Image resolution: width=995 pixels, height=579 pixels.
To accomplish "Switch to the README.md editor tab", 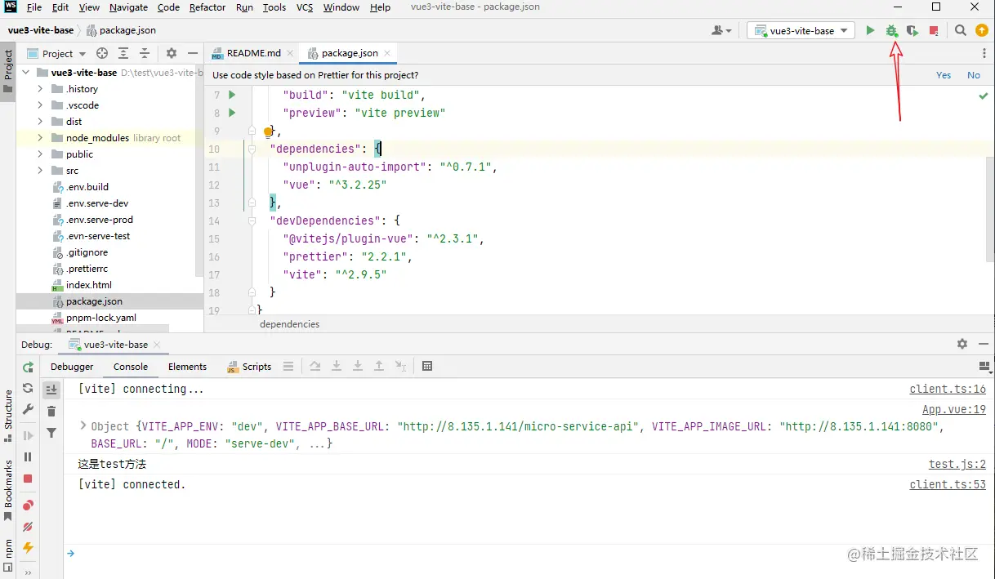I will (x=253, y=53).
